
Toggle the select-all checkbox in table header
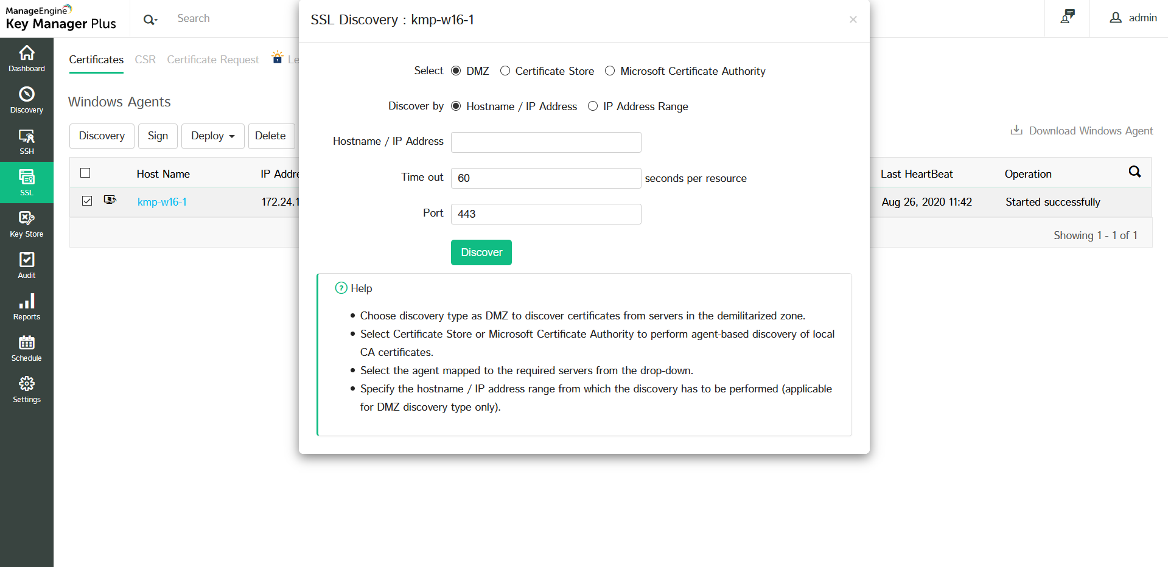pos(85,173)
